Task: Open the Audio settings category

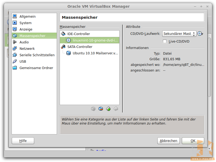Action: [x=34, y=42]
